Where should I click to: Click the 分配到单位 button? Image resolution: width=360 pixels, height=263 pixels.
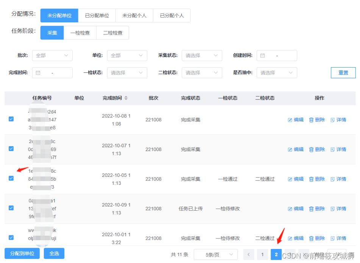pos(22,254)
